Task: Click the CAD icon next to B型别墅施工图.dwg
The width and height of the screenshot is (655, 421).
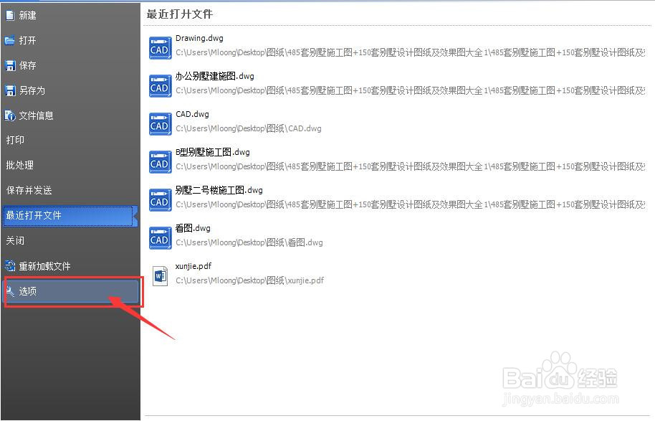Action: point(160,162)
